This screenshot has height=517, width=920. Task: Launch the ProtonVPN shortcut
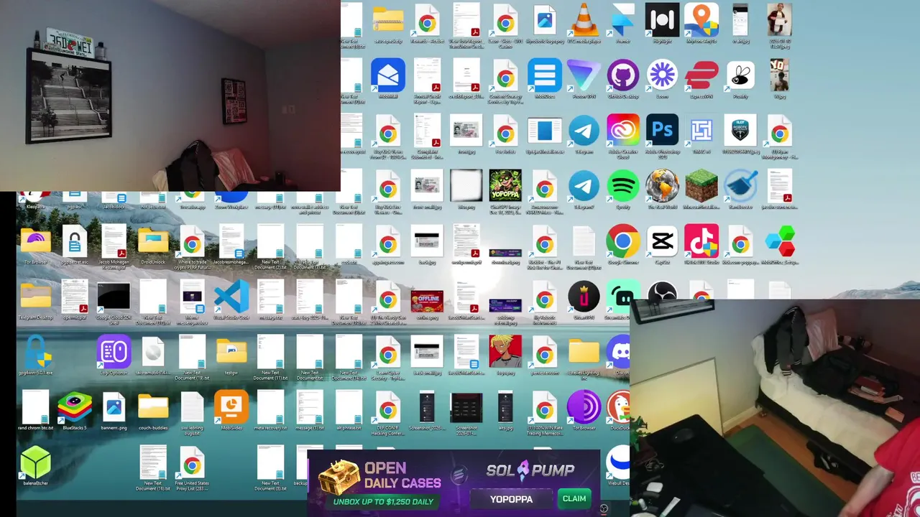coord(584,76)
